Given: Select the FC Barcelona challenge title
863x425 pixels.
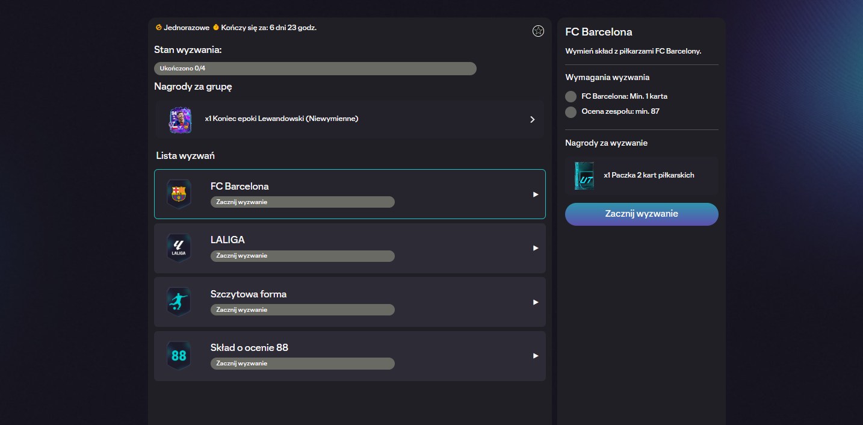Looking at the screenshot, I should pos(240,186).
